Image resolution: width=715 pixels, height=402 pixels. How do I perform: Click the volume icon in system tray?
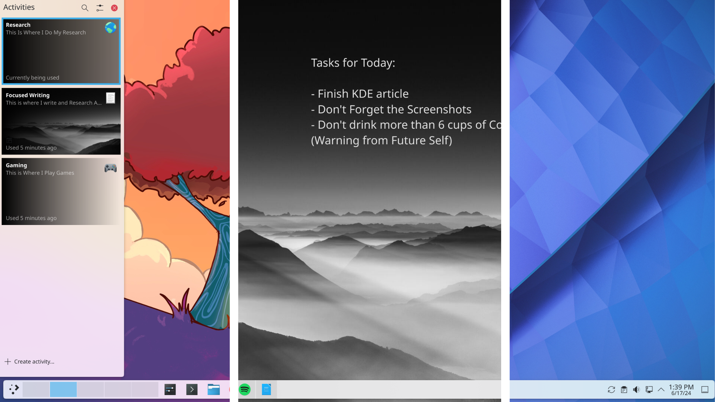coord(636,390)
